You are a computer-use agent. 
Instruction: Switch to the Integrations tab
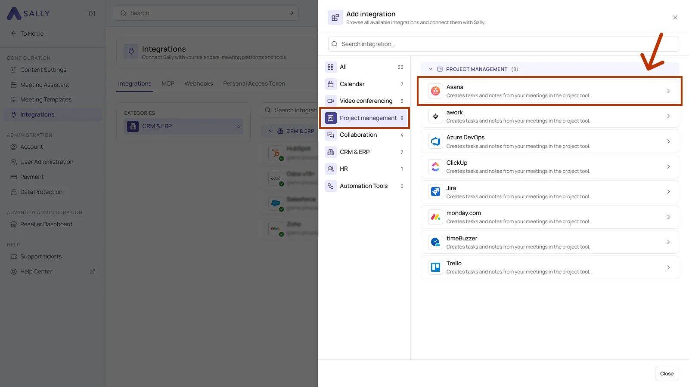[135, 84]
